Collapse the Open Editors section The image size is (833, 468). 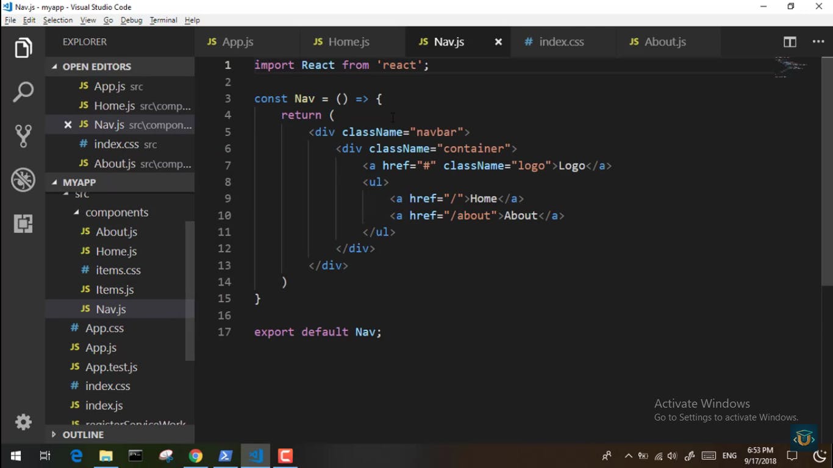pos(120,66)
